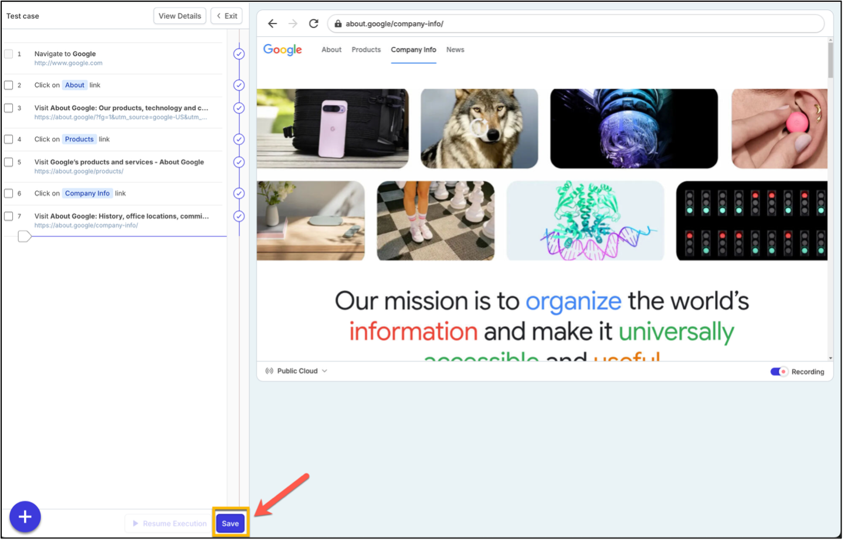Reload the embedded browser page
The width and height of the screenshot is (844, 541).
(x=314, y=23)
